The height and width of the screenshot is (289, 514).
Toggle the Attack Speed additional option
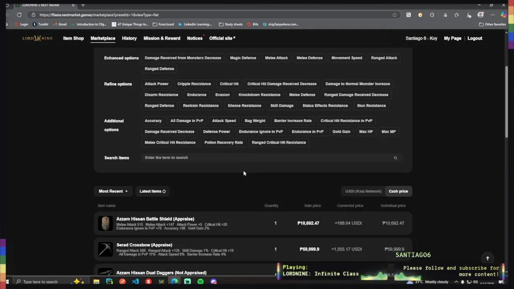pos(224,120)
